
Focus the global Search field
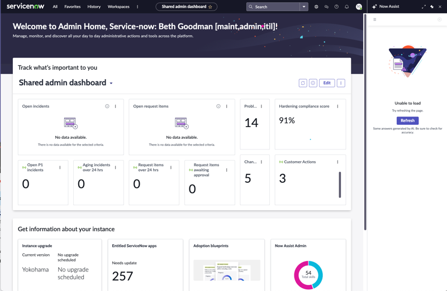(273, 7)
